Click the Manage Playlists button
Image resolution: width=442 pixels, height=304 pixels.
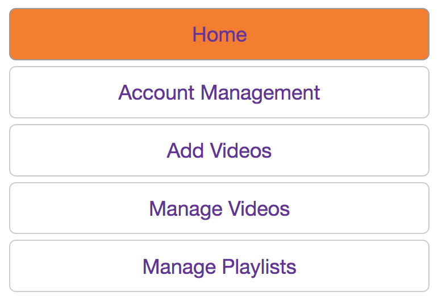(219, 267)
